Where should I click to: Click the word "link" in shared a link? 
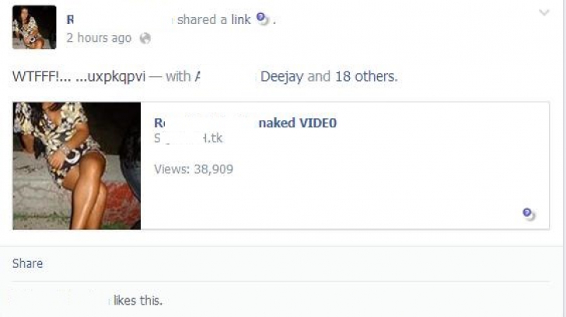pos(241,19)
